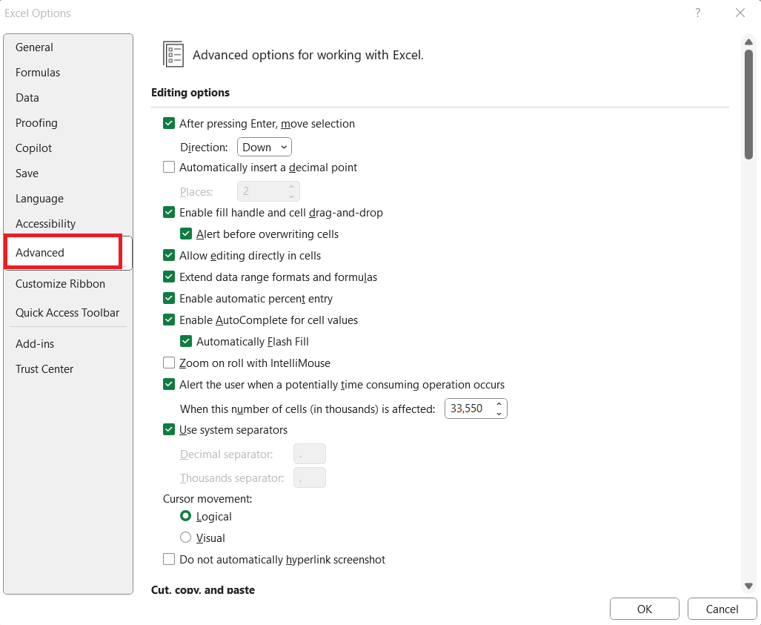The width and height of the screenshot is (761, 625).
Task: Increase the cells affected value with up arrow
Action: (x=499, y=404)
